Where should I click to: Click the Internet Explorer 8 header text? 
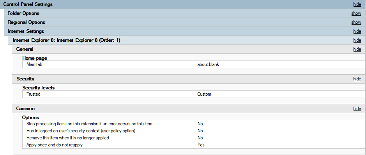[x=66, y=40]
